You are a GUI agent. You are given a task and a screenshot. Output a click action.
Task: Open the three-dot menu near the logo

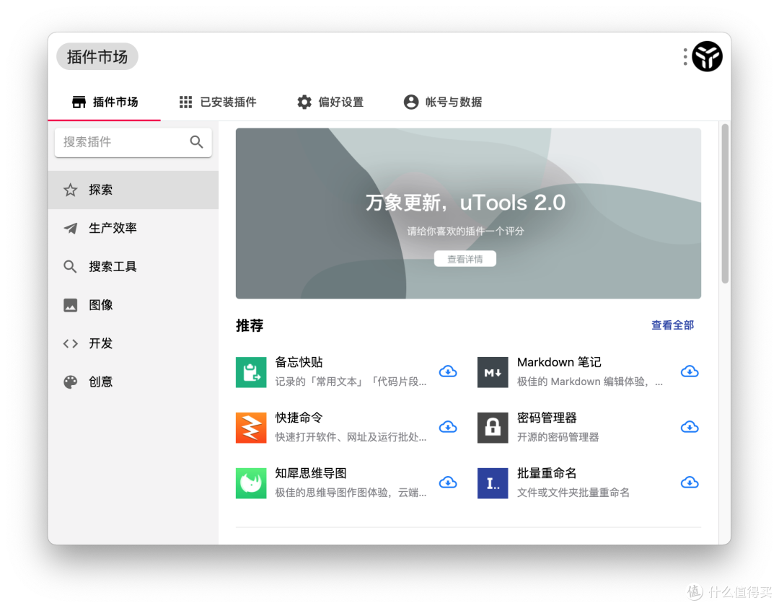684,56
